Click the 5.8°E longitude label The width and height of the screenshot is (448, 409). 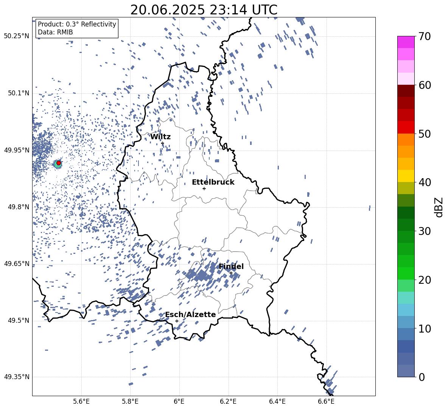130,401
